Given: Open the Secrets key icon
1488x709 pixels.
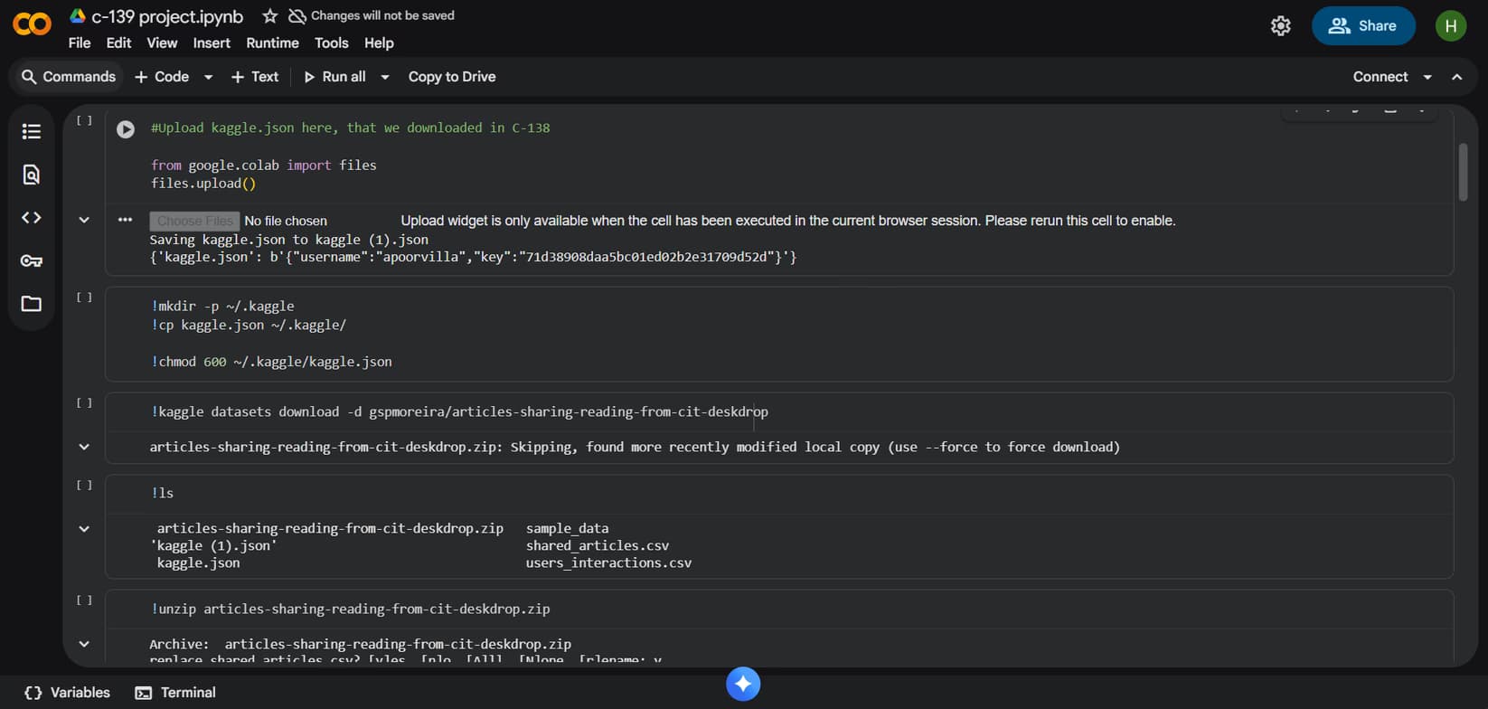Looking at the screenshot, I should 32,261.
